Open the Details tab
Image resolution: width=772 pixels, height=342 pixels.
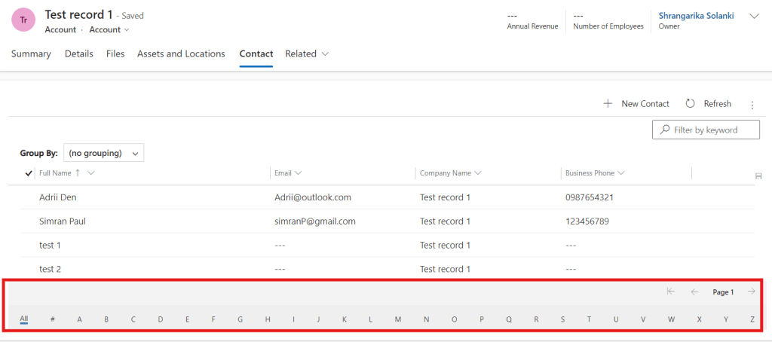tap(79, 54)
